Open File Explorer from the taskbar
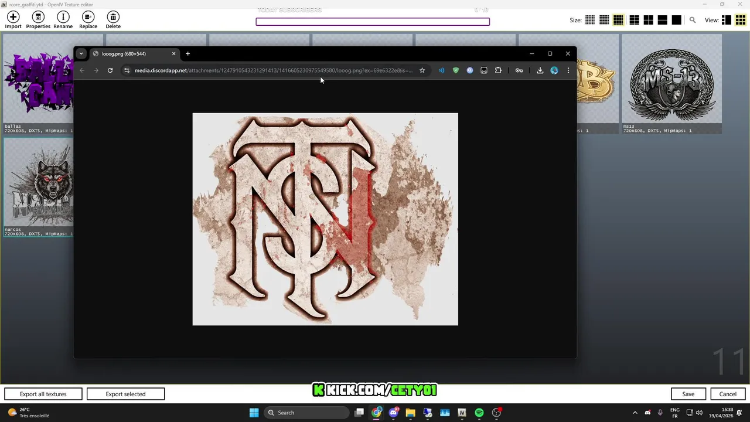Screen dimensions: 750x422 [x=410, y=413]
